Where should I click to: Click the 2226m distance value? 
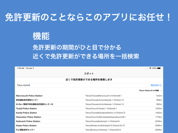(x=159, y=121)
